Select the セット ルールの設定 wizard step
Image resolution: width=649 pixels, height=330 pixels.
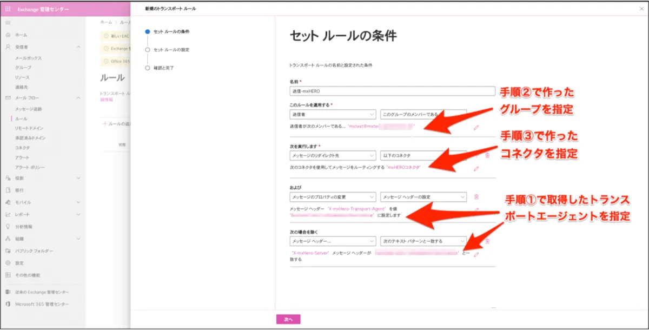[x=171, y=50]
